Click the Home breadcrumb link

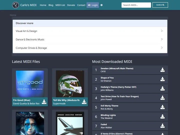(x=13, y=15)
